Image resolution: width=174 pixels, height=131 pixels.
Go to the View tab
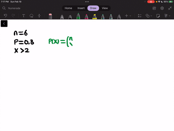(105, 8)
